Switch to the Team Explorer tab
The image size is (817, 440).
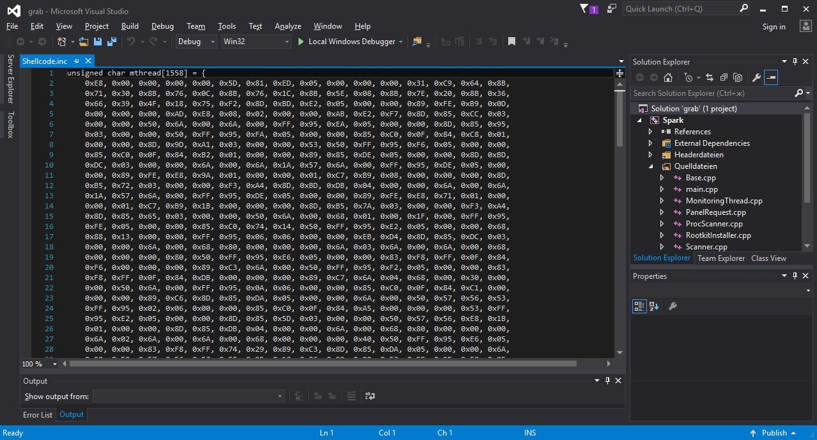click(721, 258)
